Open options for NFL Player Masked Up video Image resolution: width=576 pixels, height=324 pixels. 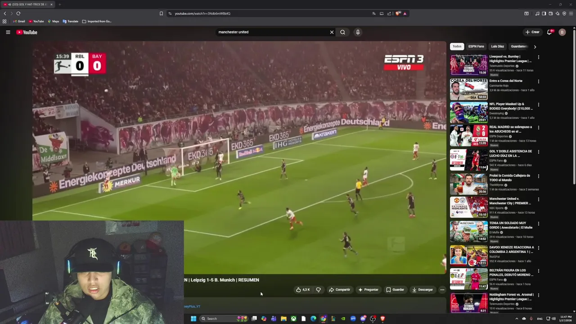(x=538, y=105)
